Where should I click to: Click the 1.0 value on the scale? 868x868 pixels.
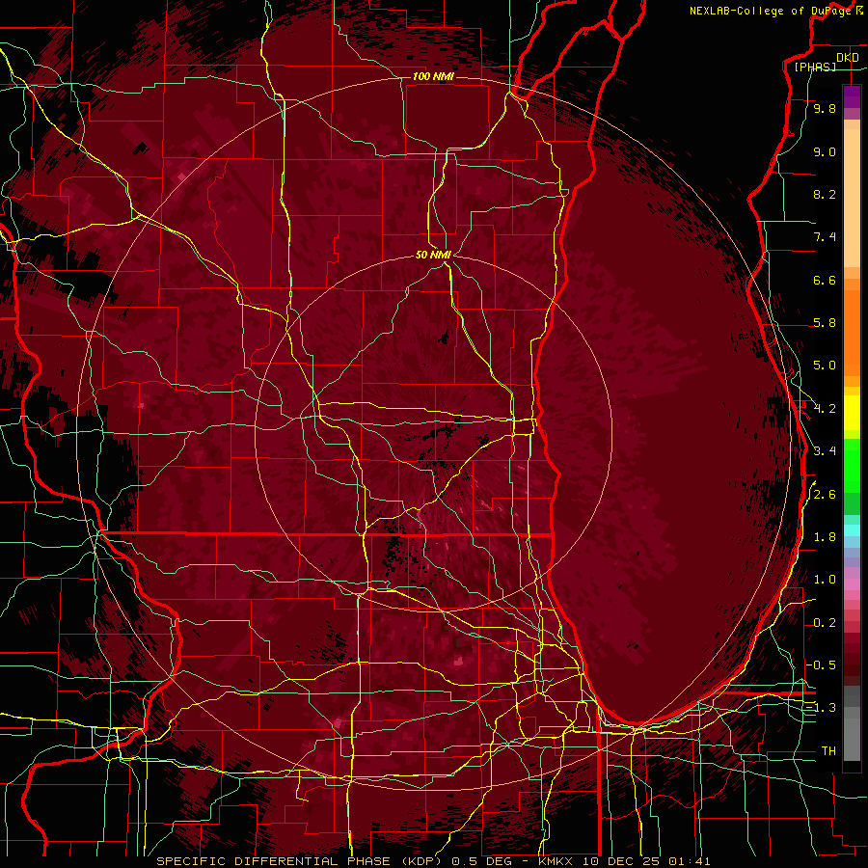pos(825,580)
